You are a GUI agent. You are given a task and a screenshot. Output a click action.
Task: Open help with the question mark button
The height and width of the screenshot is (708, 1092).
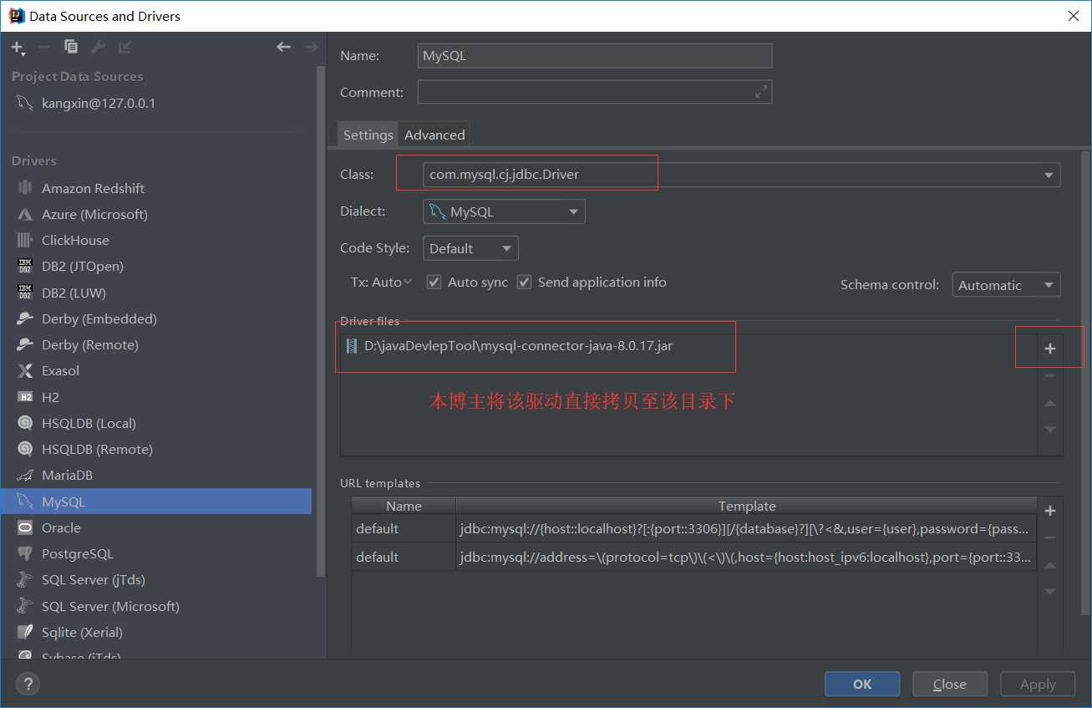point(28,684)
